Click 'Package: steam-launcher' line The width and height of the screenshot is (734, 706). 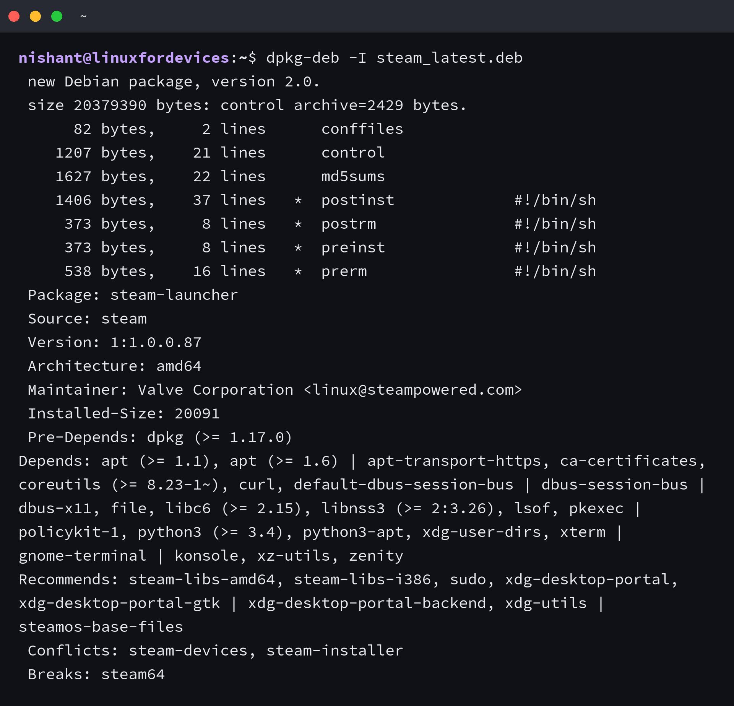(x=133, y=295)
